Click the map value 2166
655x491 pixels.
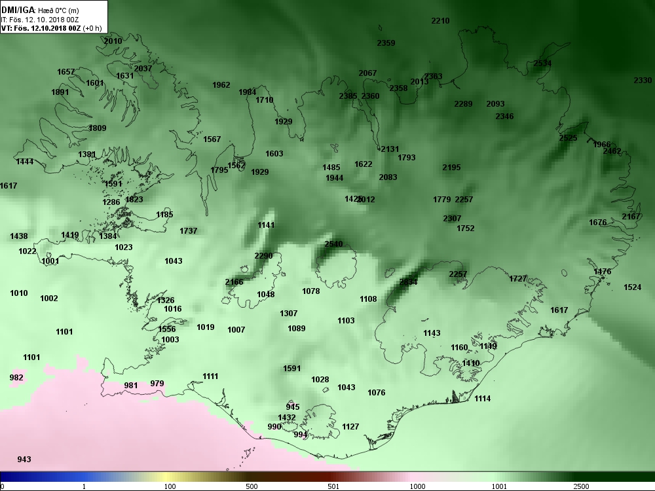pos(234,282)
